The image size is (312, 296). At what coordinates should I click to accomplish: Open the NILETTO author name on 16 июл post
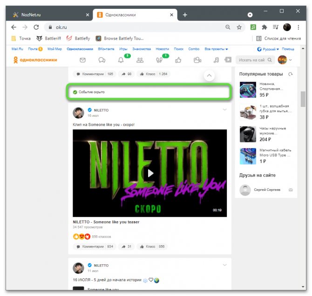click(101, 110)
